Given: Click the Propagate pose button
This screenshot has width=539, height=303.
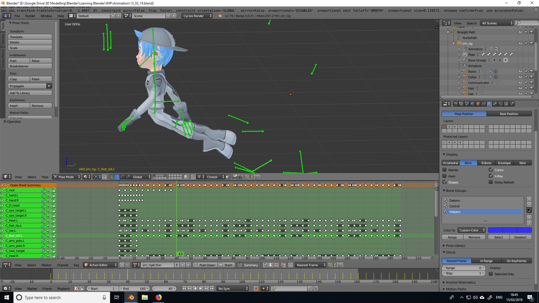Looking at the screenshot, I should click(27, 86).
